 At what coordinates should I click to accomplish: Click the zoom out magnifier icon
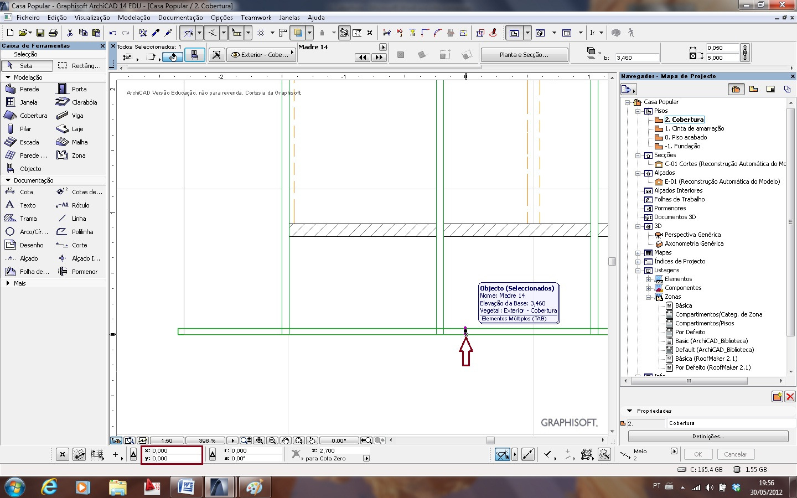pos(272,440)
